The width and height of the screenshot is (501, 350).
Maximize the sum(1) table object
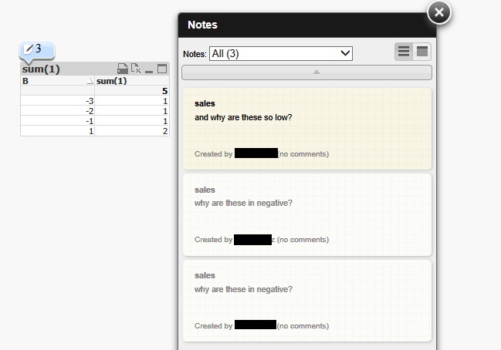(x=162, y=69)
